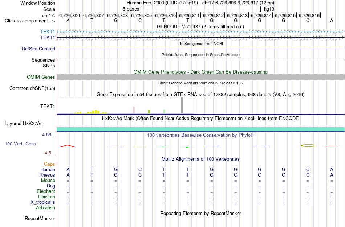Viewport: 345px width, 227px height.
Task: Select the Window Position label
Action: tap(38, 3)
